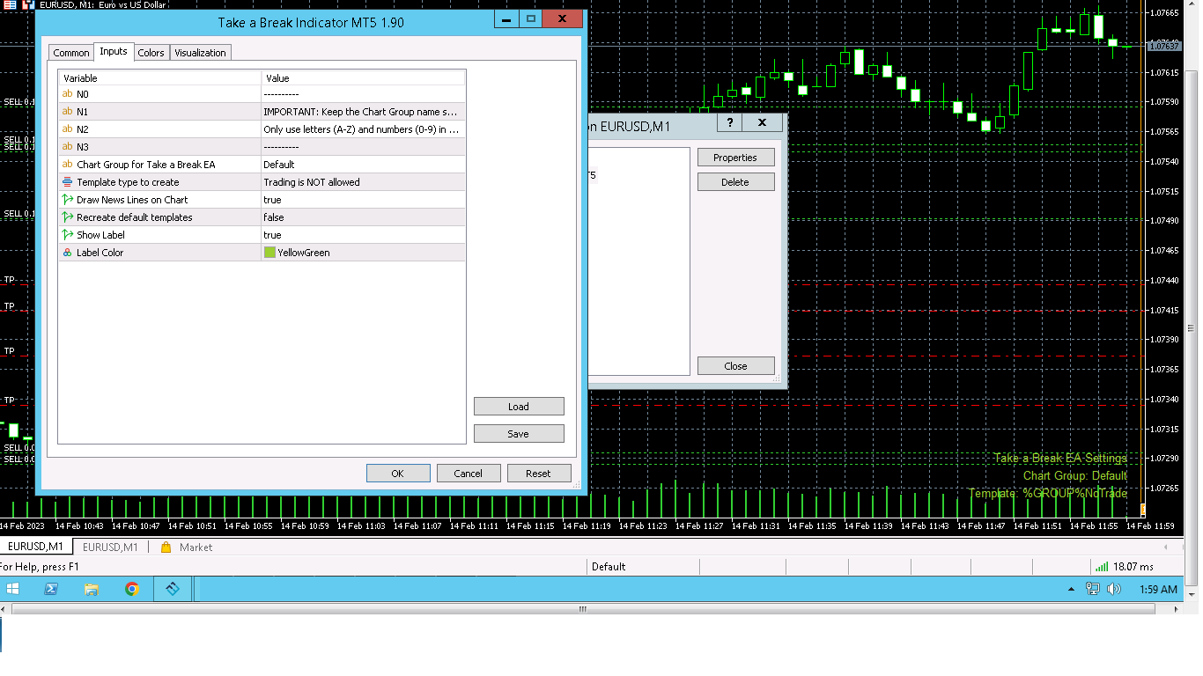1203x676 pixels.
Task: Click the 'Chart Group: Default' chart label
Action: (1075, 476)
